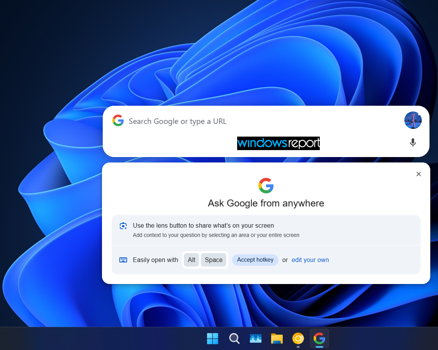Open the Windows Start menu
This screenshot has width=438, height=350.
212,338
